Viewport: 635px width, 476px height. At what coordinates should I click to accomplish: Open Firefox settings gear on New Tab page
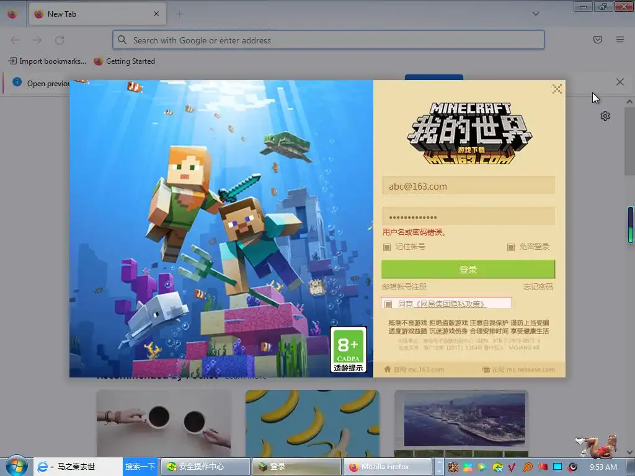click(605, 116)
